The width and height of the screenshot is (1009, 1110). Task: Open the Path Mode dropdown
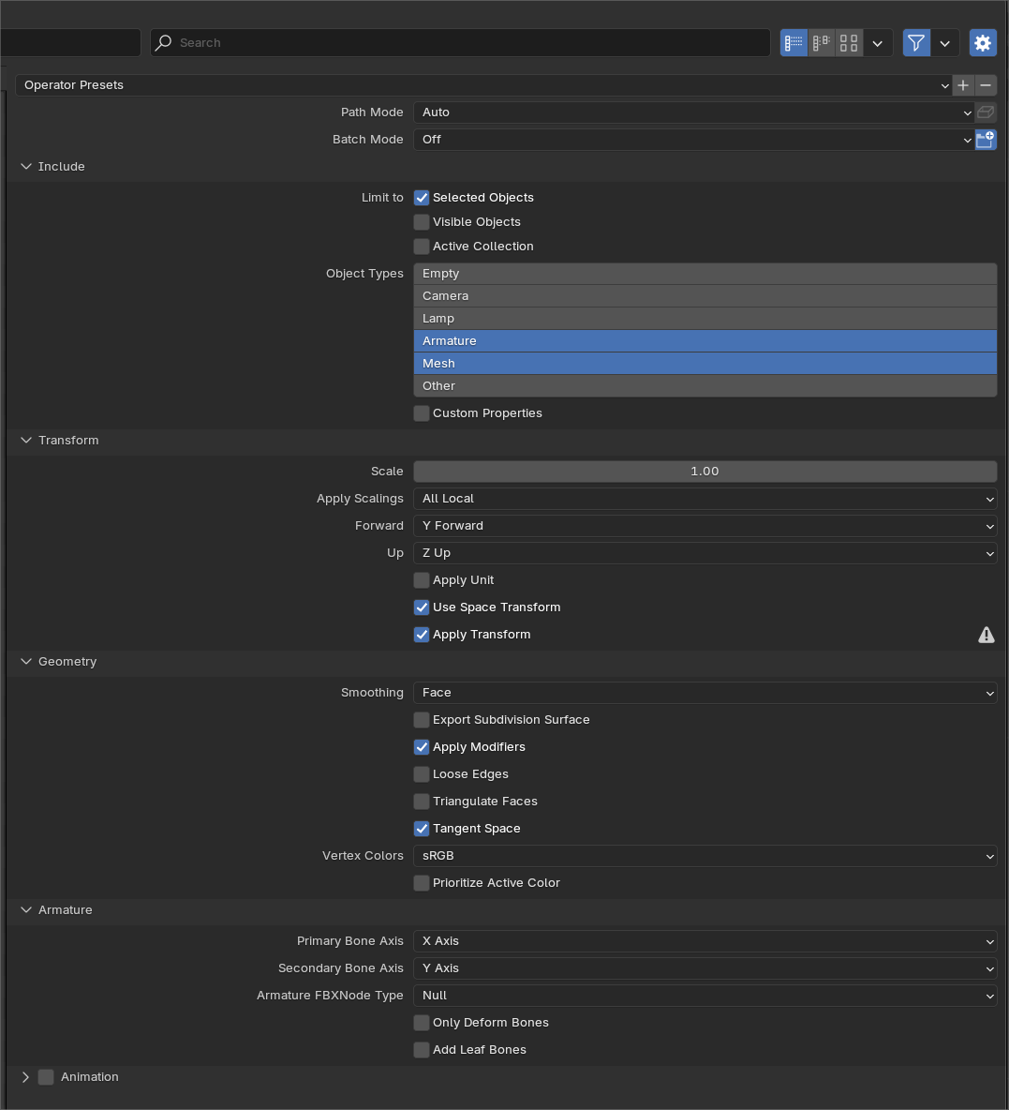pyautogui.click(x=693, y=112)
